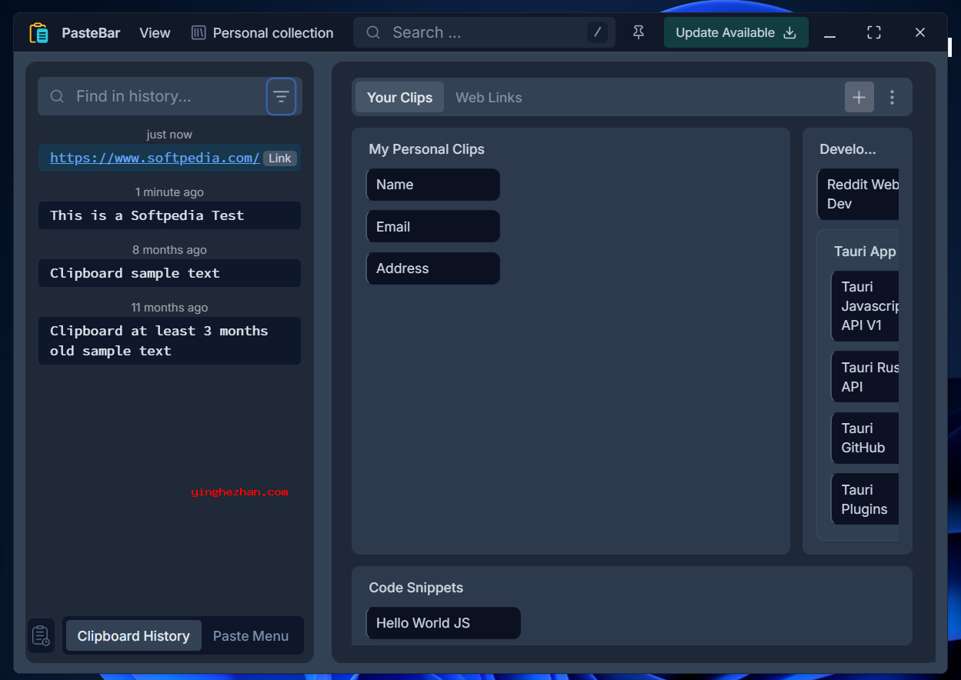
Task: Open the clips tab three-dot menu
Action: (x=893, y=97)
